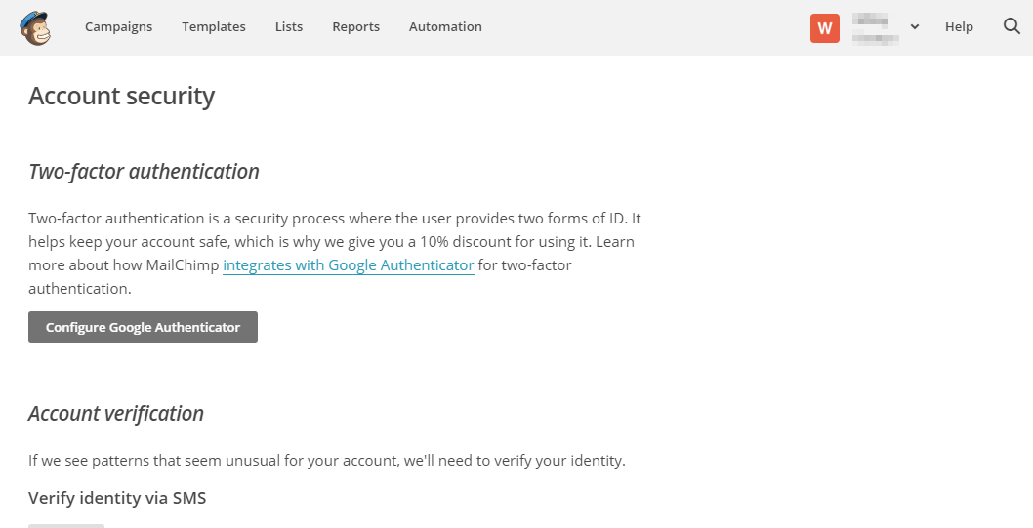Go to the Templates page
This screenshot has height=528, width=1033.
[x=214, y=27]
